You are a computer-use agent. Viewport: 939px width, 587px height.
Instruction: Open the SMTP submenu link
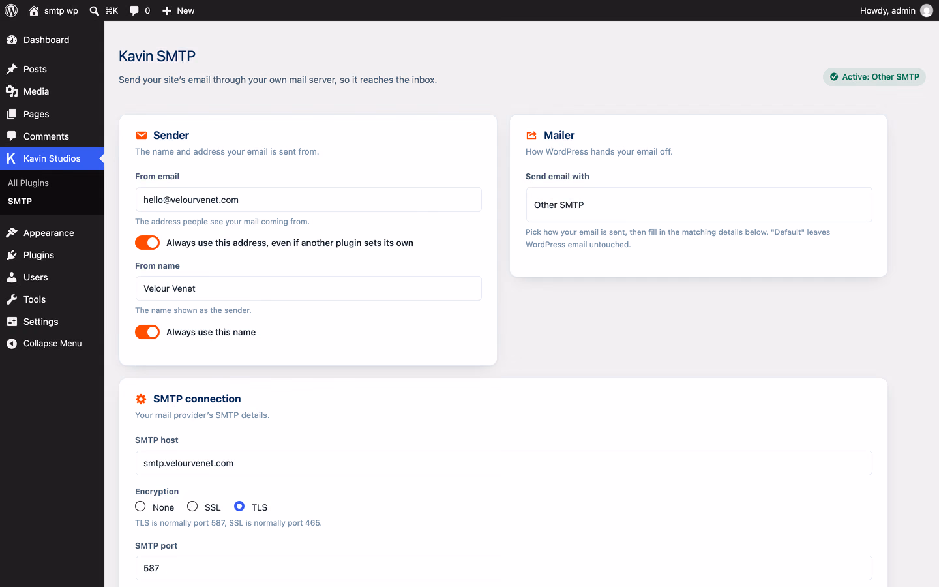click(x=20, y=201)
